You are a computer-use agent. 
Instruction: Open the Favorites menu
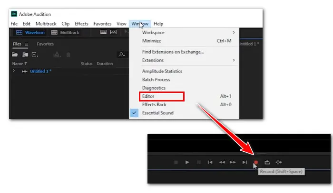tap(102, 24)
